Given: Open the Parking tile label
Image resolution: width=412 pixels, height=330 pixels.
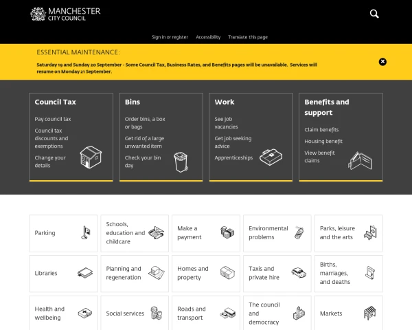Looking at the screenshot, I should pyautogui.click(x=45, y=233).
